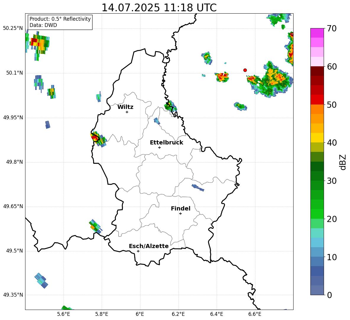
Task: Click the colorbar 40 tick label
Action: click(x=332, y=143)
